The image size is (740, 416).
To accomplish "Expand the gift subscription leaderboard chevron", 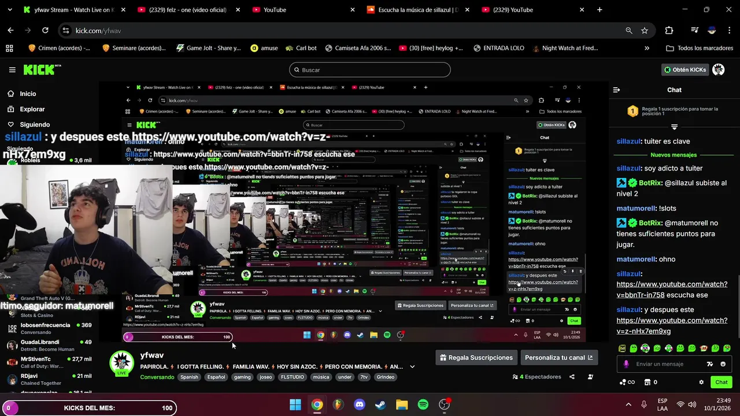I will [674, 127].
